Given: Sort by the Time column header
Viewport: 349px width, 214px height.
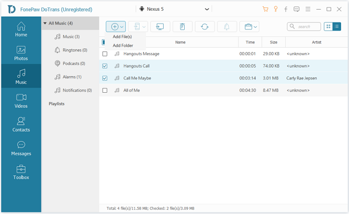Looking at the screenshot, I should [x=250, y=42].
